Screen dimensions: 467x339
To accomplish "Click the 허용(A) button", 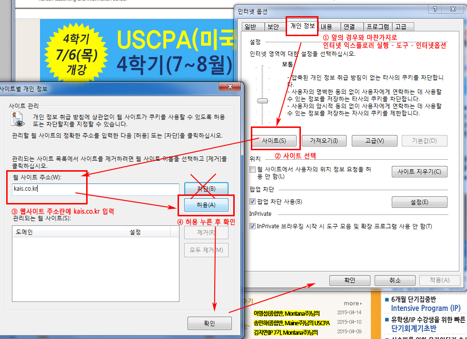I will (206, 205).
